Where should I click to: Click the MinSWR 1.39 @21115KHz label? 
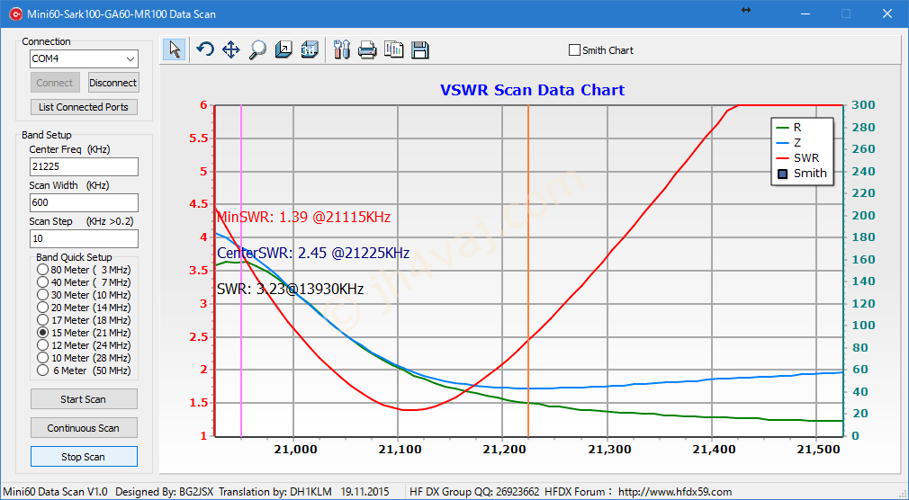tap(303, 218)
